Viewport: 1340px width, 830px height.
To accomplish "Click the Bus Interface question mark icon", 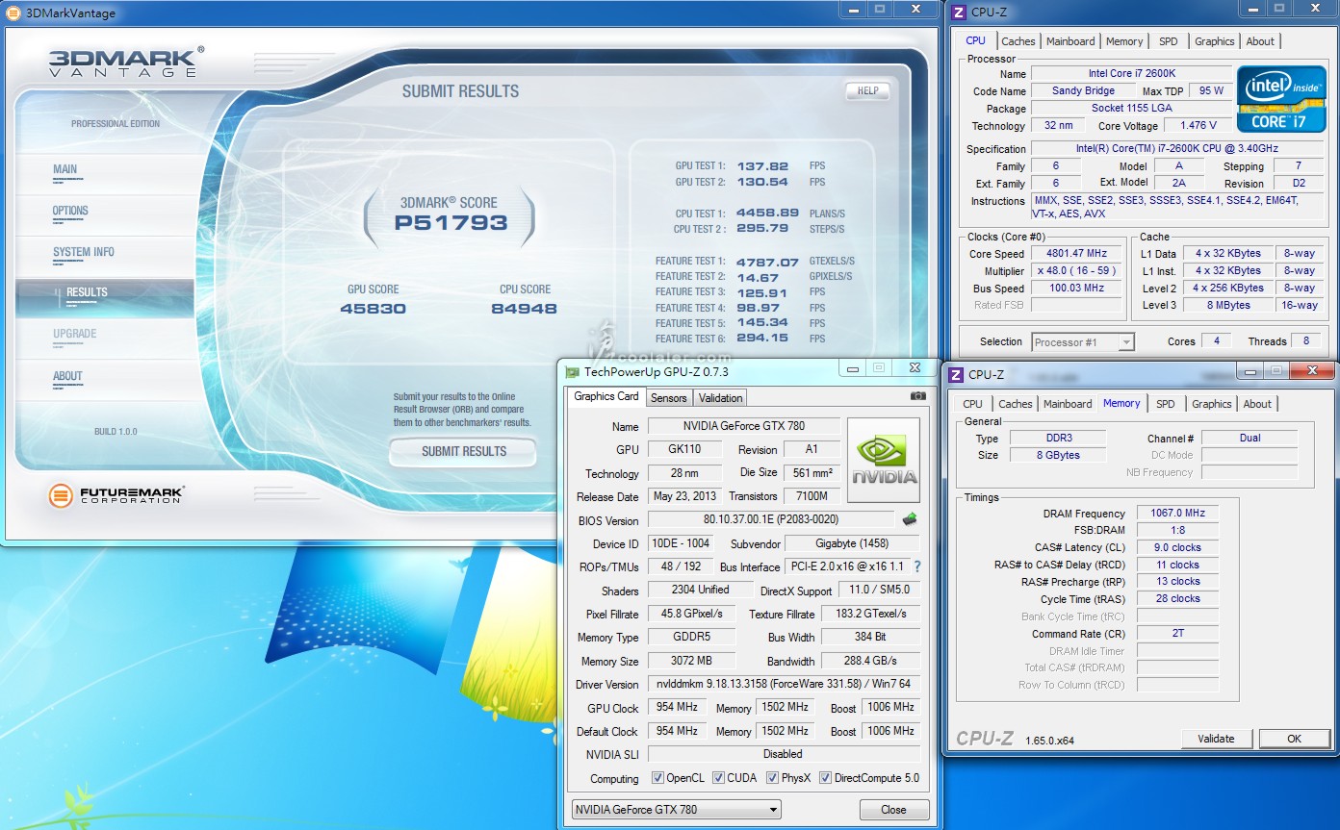I will 917,566.
